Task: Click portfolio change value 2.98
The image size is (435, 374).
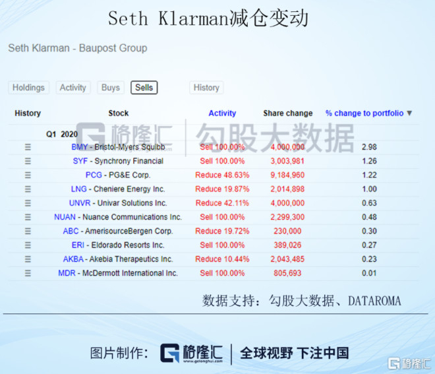Action: [x=369, y=147]
